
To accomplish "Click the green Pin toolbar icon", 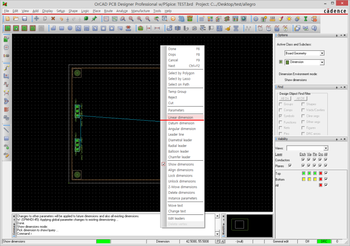I will click(94, 19).
